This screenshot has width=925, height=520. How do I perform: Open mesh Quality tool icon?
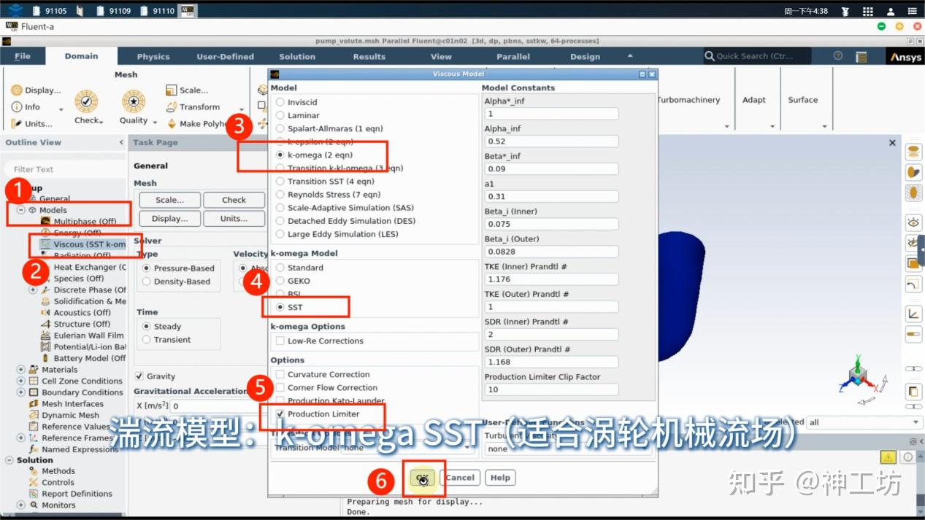(x=133, y=101)
